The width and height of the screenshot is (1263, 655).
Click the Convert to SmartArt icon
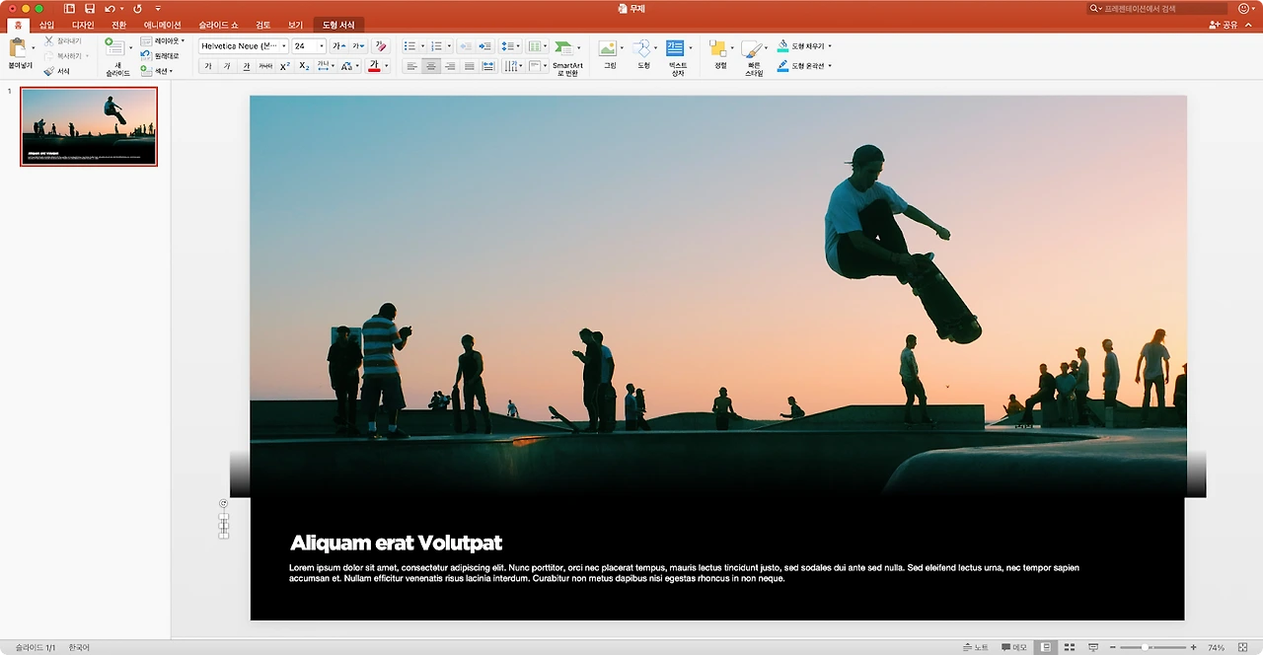[564, 48]
